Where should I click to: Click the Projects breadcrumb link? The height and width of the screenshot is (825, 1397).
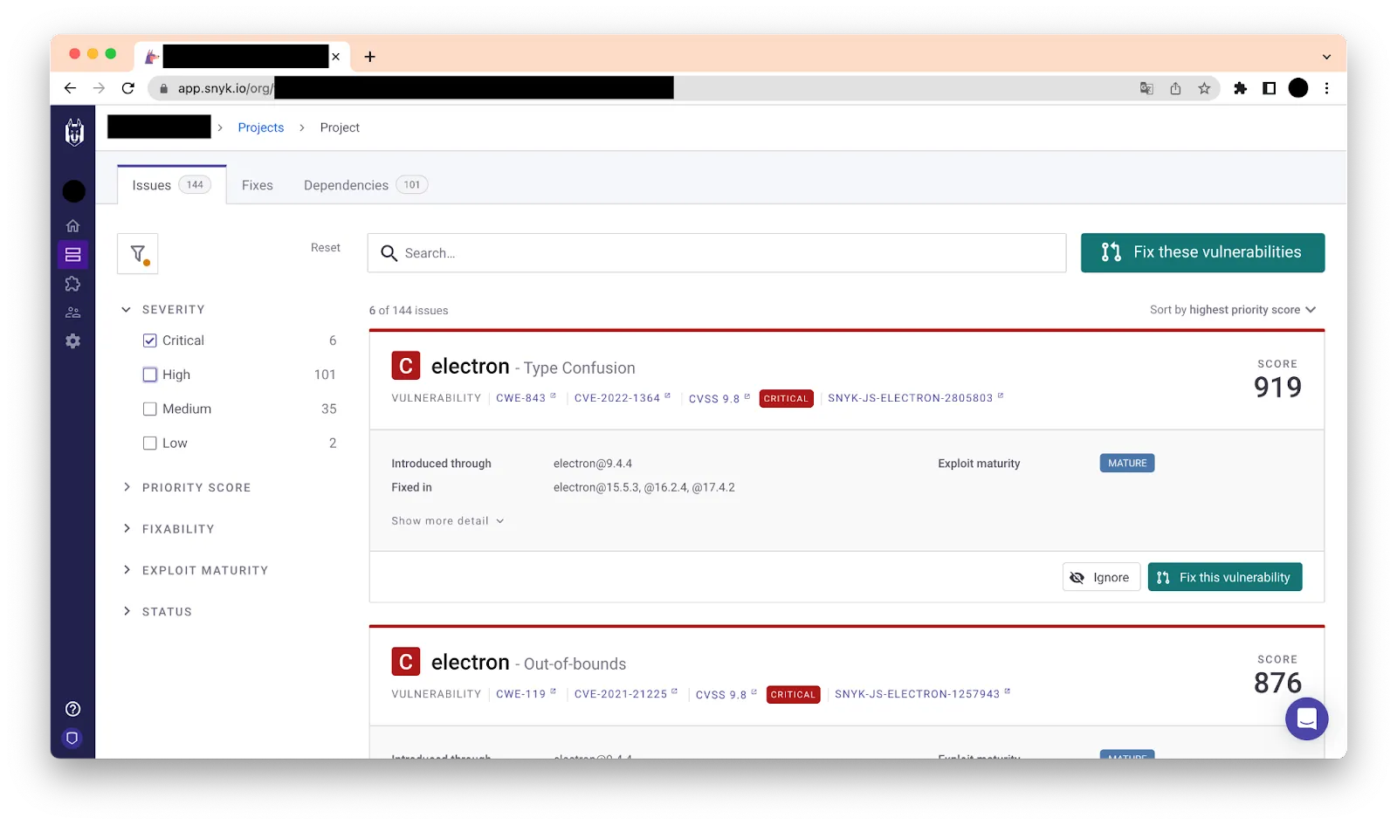tap(261, 127)
